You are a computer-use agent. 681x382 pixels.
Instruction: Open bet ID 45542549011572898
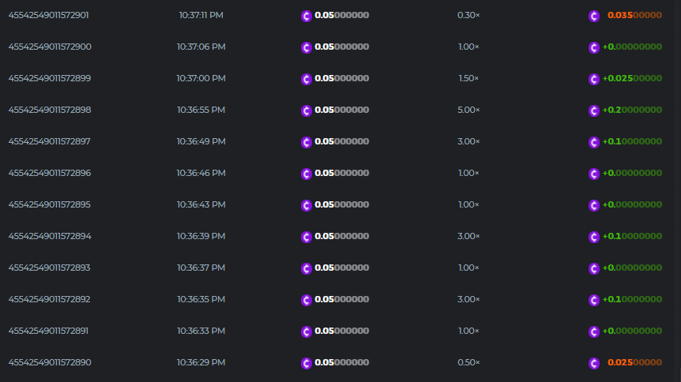click(50, 110)
